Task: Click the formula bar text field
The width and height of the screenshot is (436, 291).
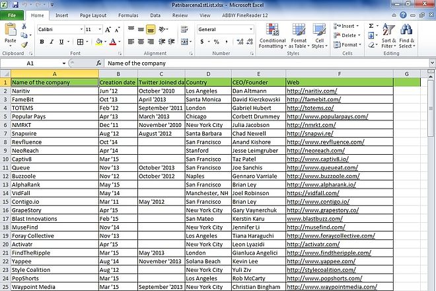Action: (264, 63)
